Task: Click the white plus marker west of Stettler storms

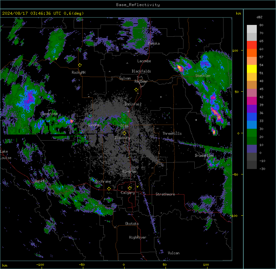Action: click(196, 120)
